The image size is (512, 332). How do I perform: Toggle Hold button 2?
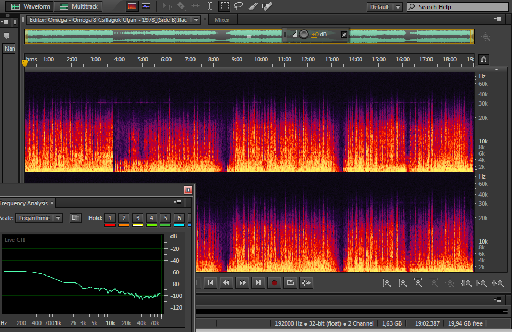124,218
